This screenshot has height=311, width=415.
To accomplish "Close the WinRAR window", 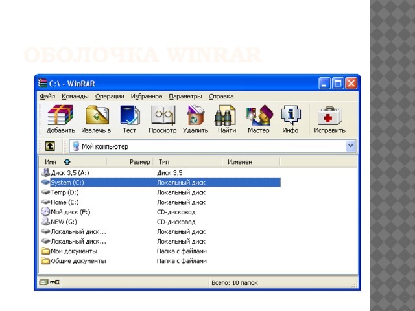I will click(x=351, y=84).
